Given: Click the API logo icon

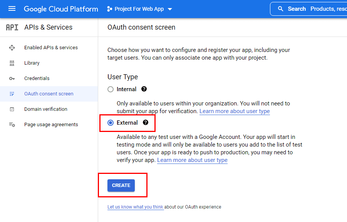Looking at the screenshot, I should point(12,27).
